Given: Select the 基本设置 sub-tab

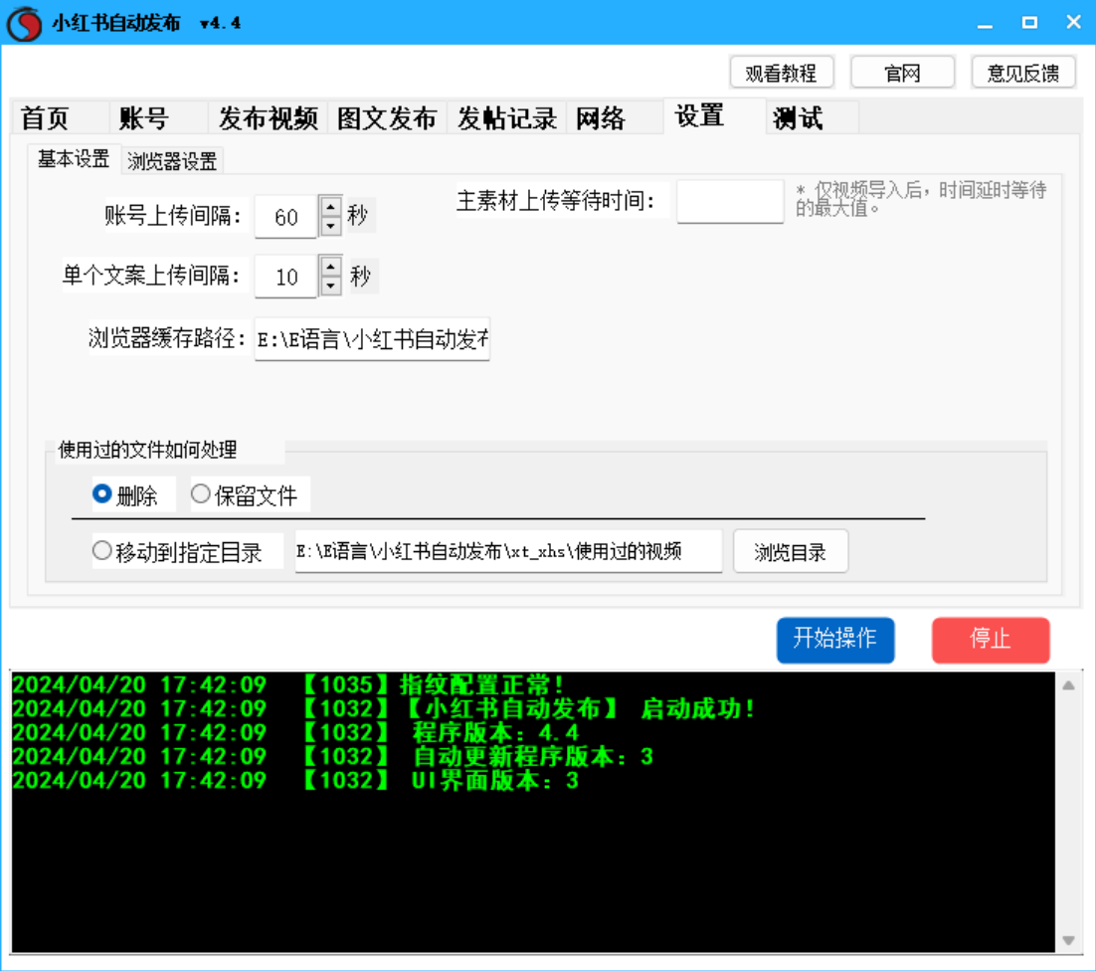Looking at the screenshot, I should 74,159.
